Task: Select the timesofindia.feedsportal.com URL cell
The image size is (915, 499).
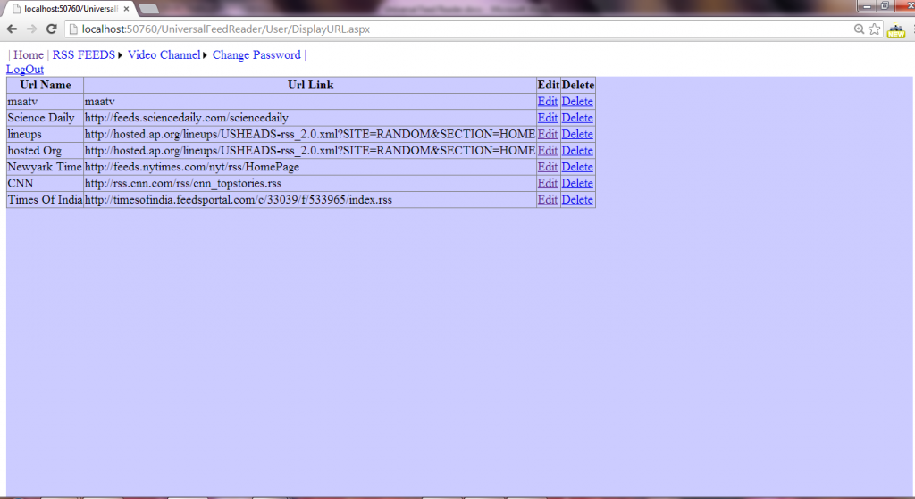Action: pos(310,199)
